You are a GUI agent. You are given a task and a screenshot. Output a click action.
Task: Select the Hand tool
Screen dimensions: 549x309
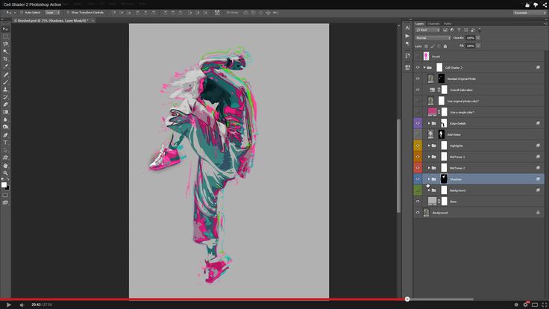click(6, 165)
